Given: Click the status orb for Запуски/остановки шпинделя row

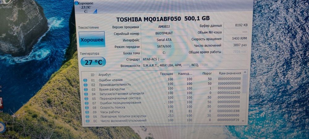Looking at the screenshot, I should [86, 94].
